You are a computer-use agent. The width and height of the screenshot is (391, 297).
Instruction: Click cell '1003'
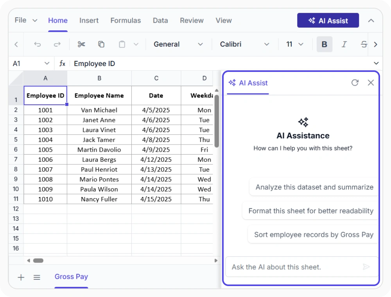tap(45, 130)
